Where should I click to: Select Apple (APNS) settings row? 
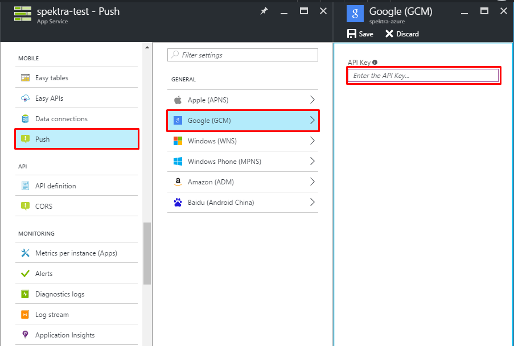242,100
